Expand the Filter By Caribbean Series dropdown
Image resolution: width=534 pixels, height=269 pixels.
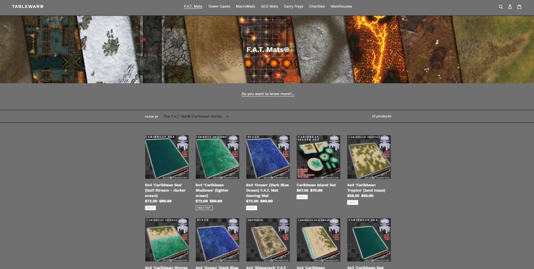196,116
